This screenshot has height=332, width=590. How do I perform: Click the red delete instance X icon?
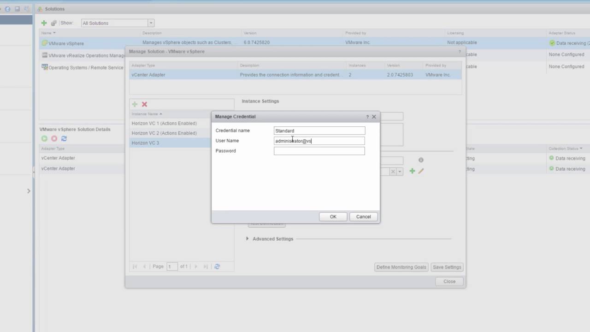click(x=144, y=105)
